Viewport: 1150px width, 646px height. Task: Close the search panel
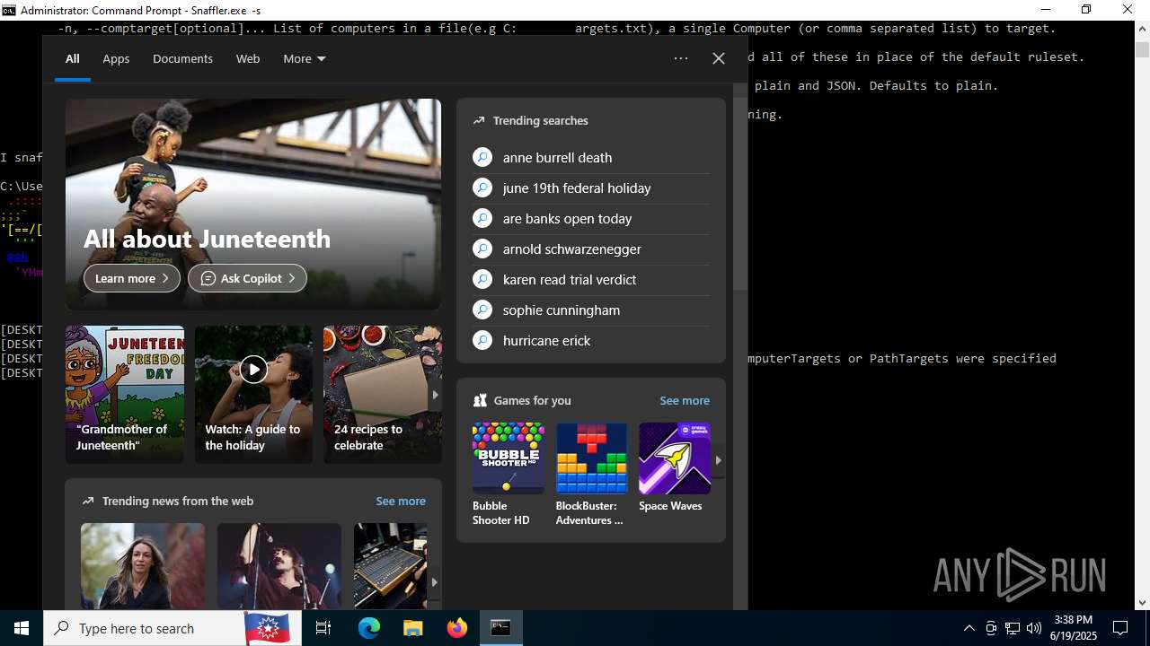click(719, 58)
